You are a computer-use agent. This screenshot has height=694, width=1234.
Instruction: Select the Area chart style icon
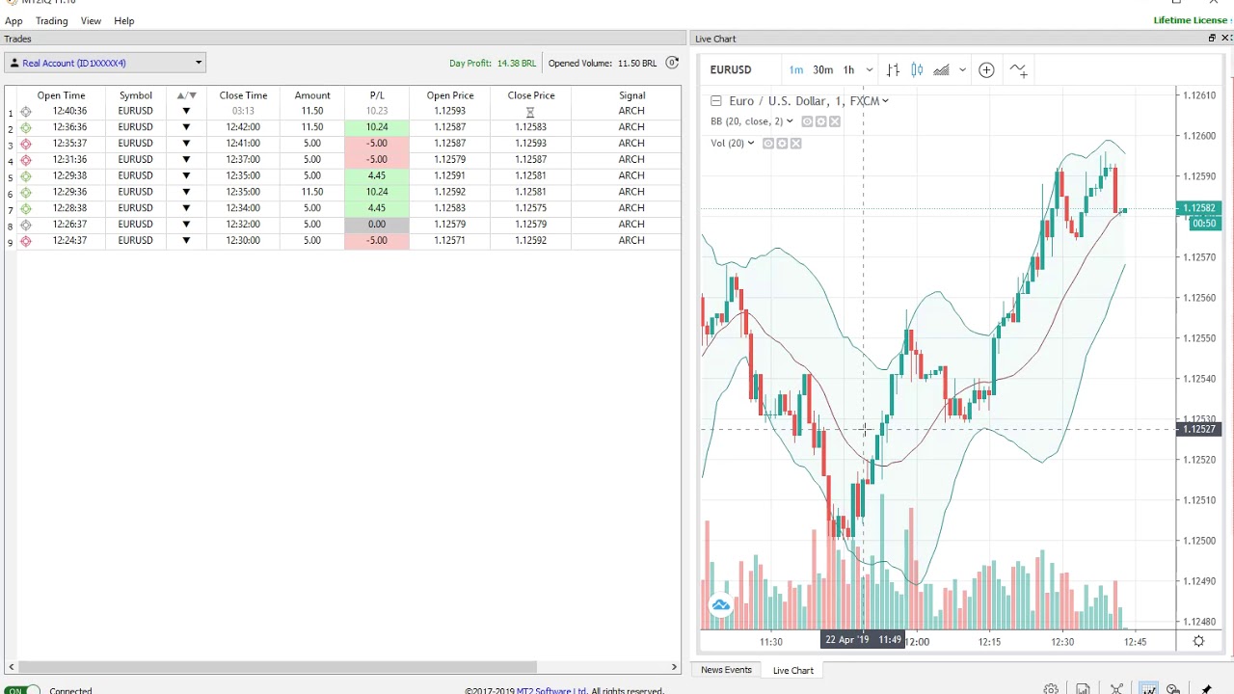pos(941,69)
